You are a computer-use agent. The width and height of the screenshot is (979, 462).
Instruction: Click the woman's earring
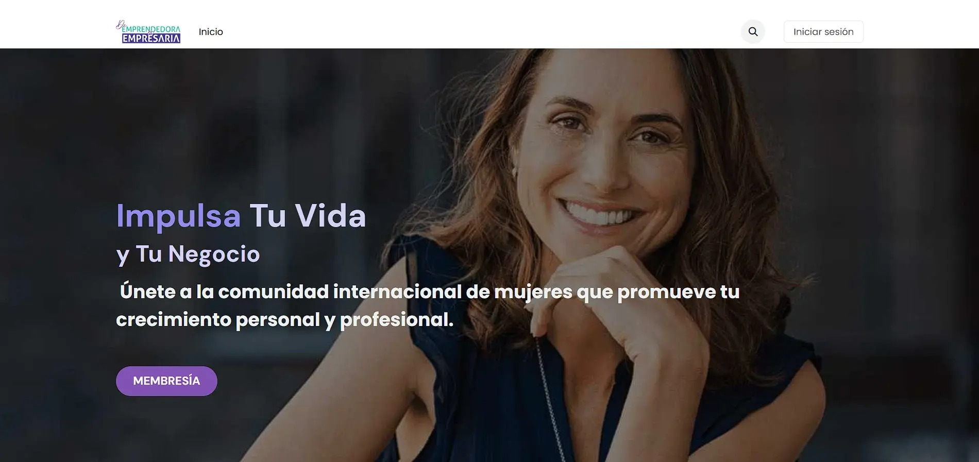[x=514, y=170]
